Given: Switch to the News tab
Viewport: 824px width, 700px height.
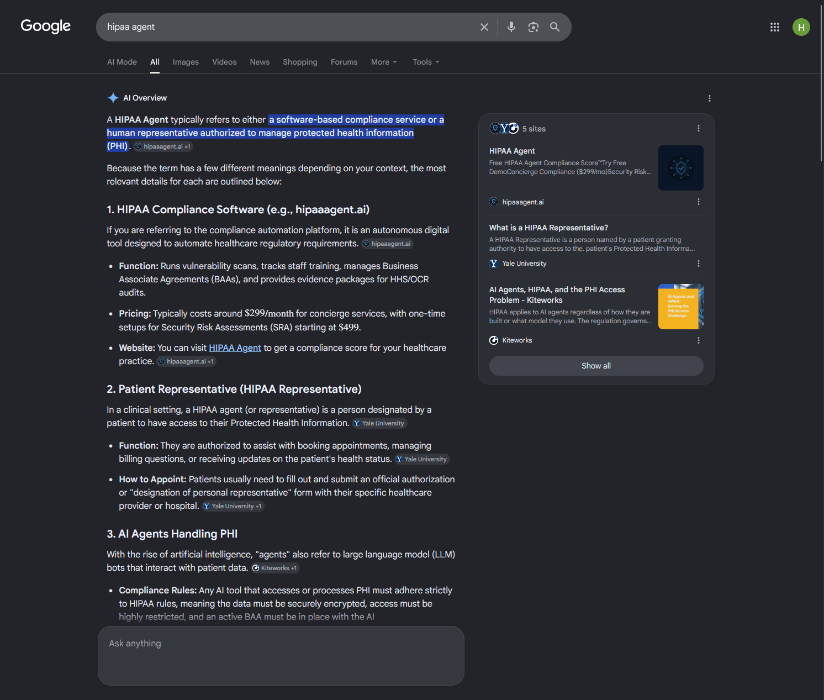Looking at the screenshot, I should point(260,62).
